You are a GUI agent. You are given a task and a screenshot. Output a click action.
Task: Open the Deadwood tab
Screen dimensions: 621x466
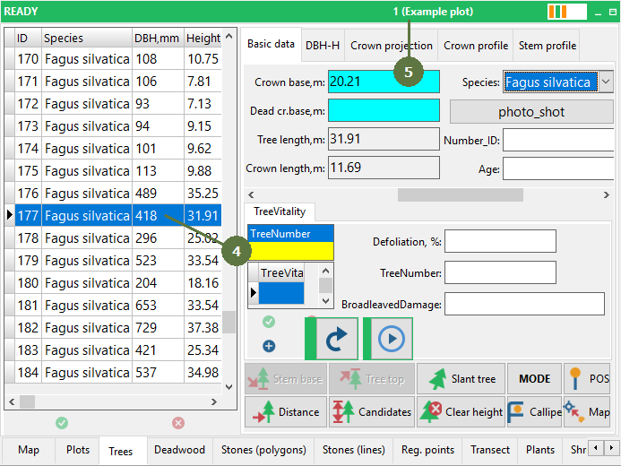pos(179,450)
